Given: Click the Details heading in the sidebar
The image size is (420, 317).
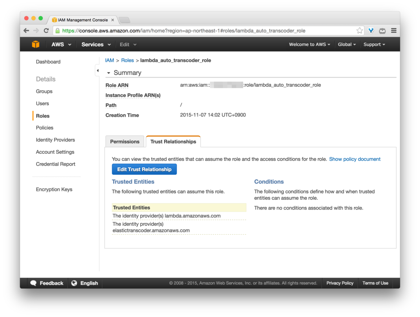Looking at the screenshot, I should pyautogui.click(x=46, y=79).
